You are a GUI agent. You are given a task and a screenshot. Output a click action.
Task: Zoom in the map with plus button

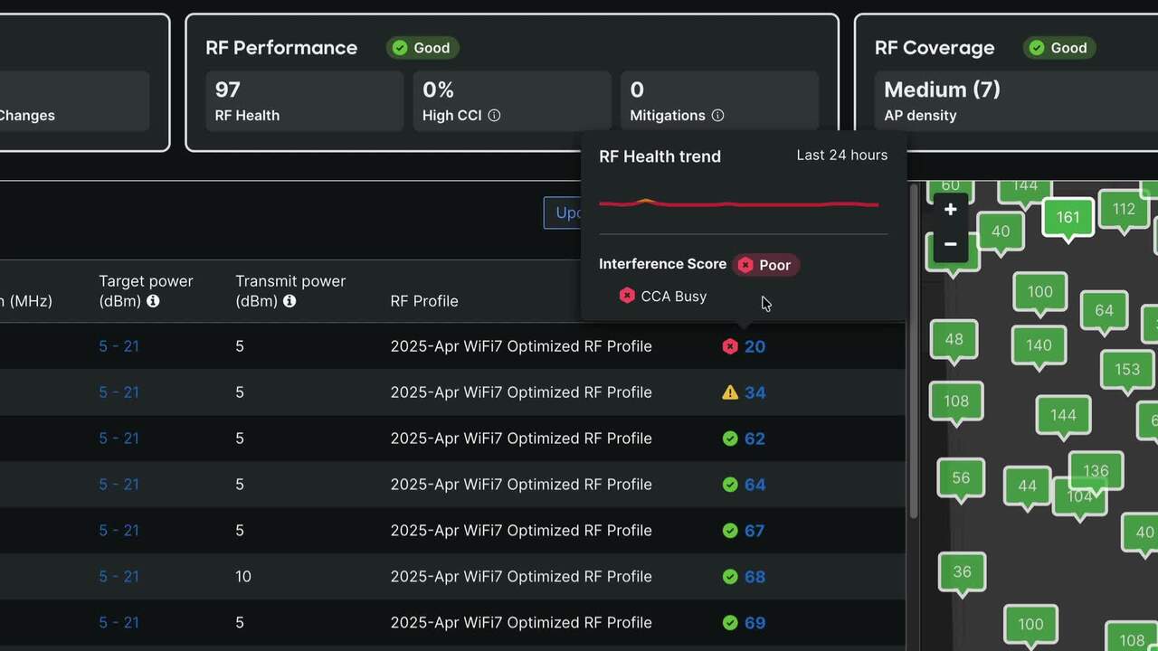pos(950,210)
